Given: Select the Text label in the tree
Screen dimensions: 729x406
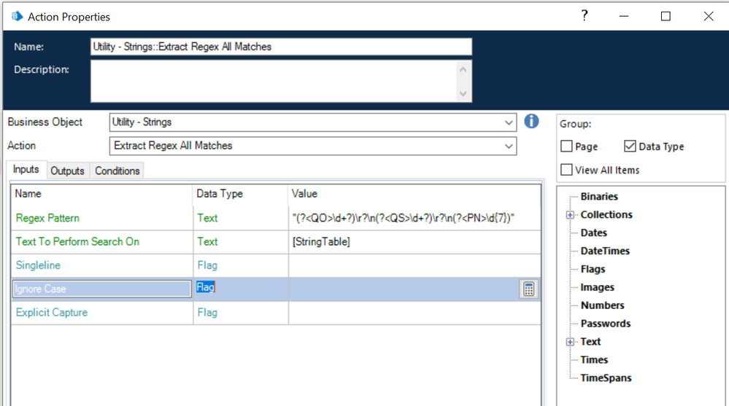Looking at the screenshot, I should click(590, 341).
